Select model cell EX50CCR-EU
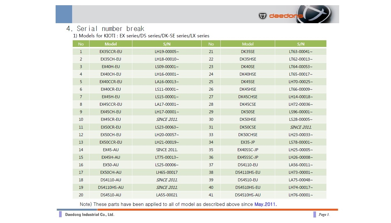 click(x=111, y=142)
